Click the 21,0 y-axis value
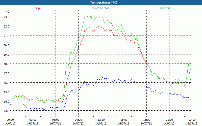 point(6,36)
